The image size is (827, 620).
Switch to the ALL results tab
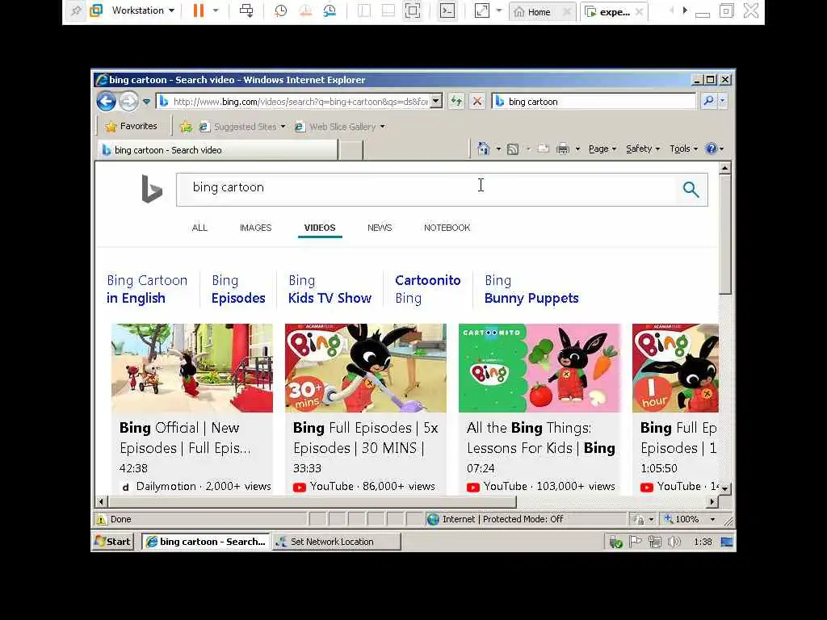coord(199,228)
